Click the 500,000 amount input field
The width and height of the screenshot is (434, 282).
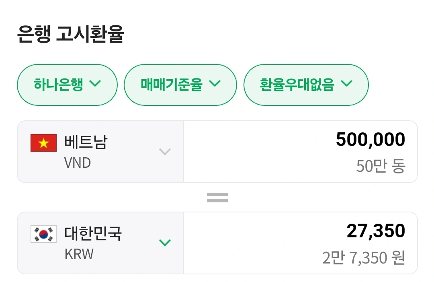(370, 140)
